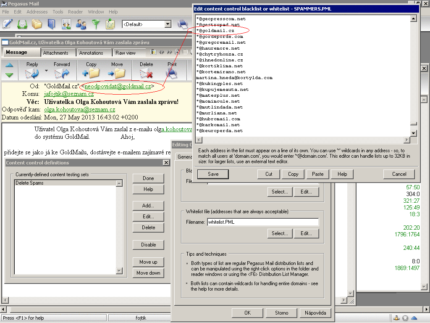This screenshot has height=323, width=430.
Task: Expand the Reply options dropdown arrow
Action: tap(46, 71)
